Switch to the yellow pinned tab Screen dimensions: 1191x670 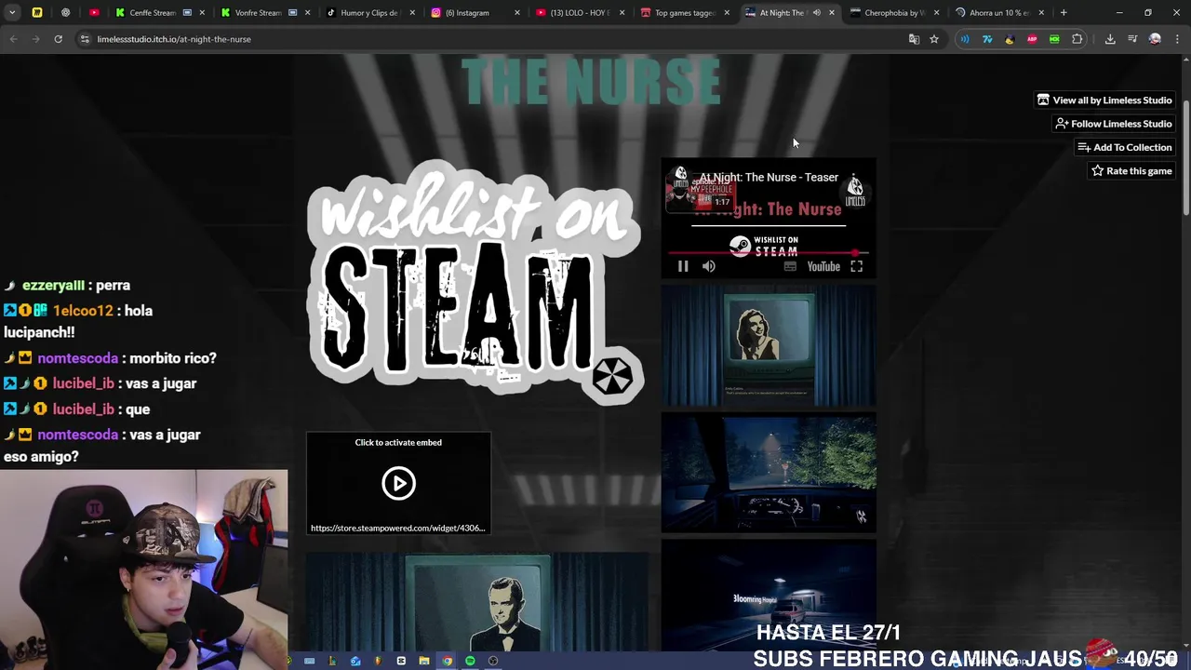pos(37,13)
